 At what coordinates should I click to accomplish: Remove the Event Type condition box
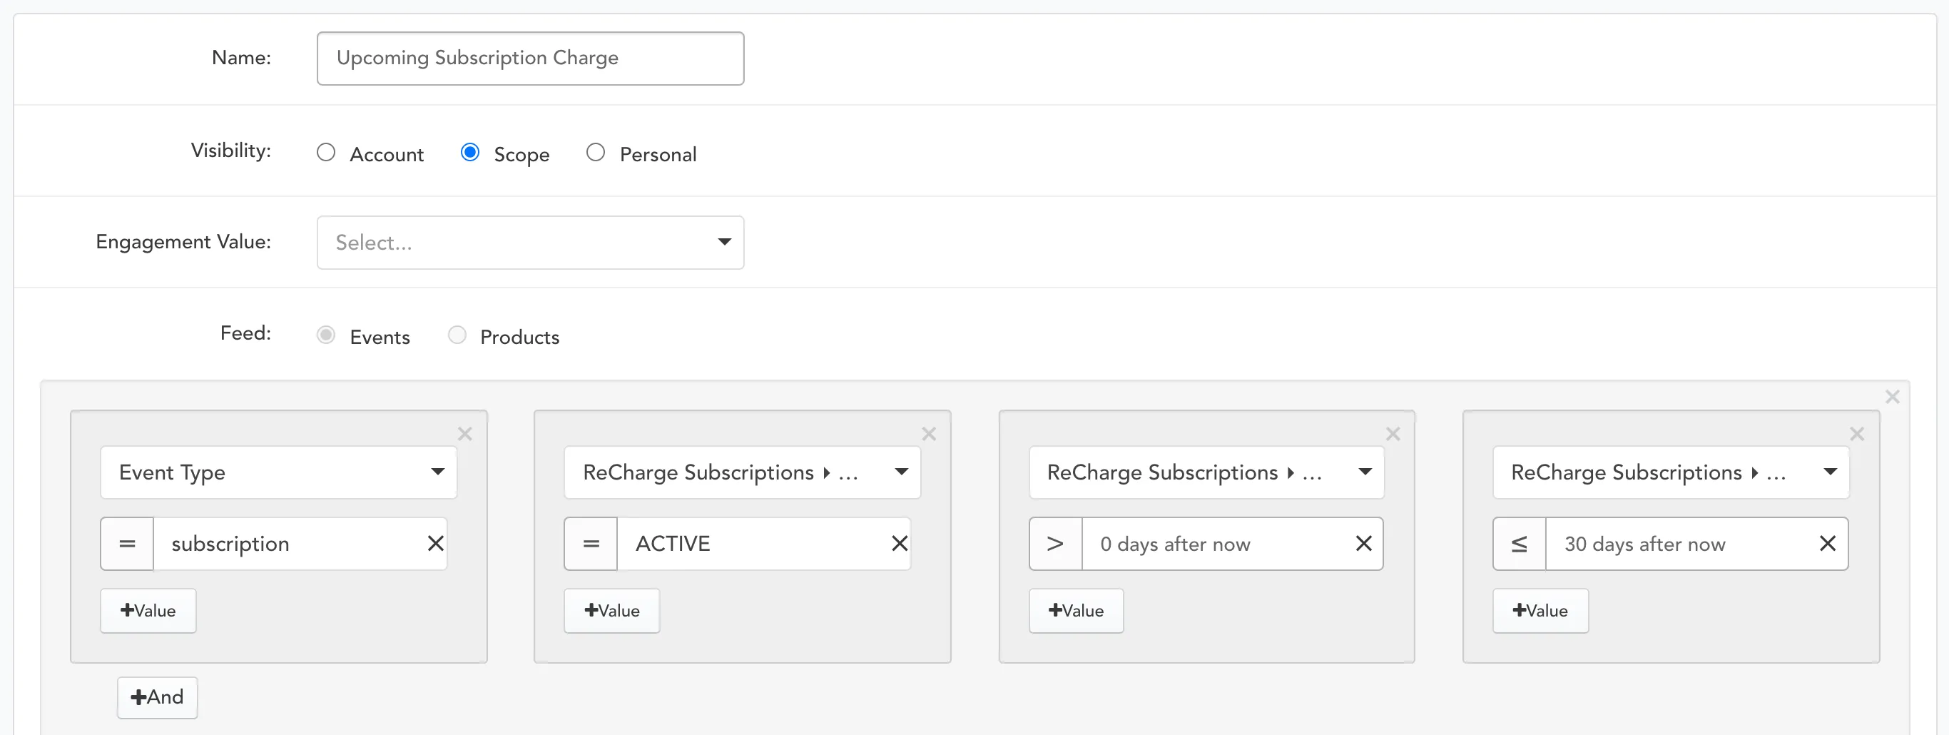(x=464, y=434)
